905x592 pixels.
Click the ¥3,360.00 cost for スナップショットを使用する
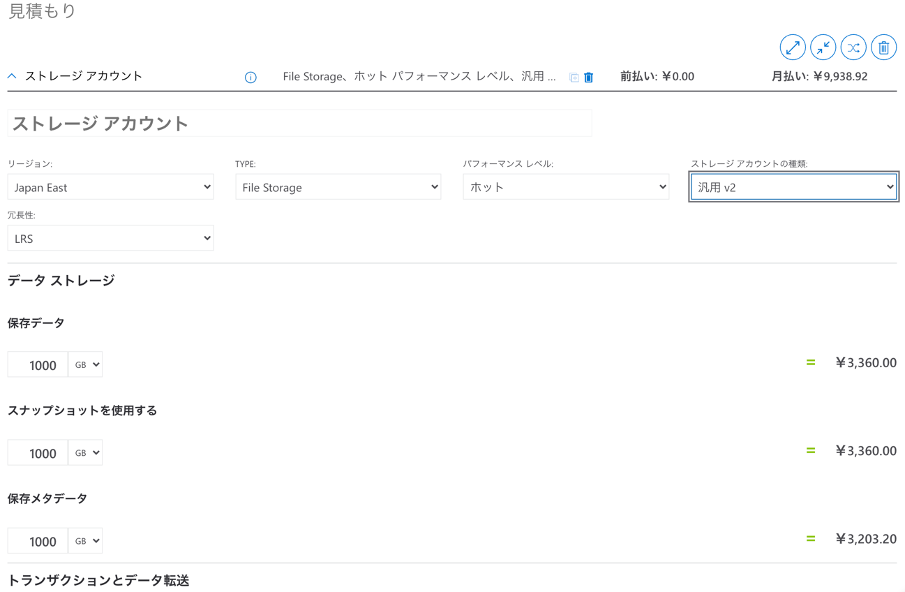(866, 451)
